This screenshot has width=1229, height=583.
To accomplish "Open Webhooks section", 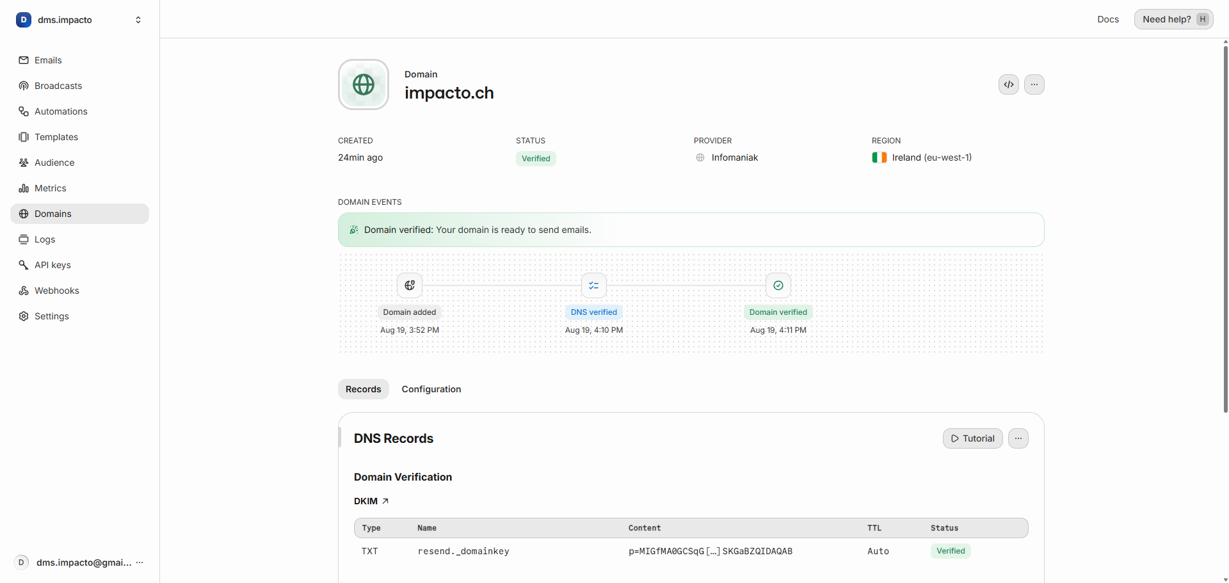I will [79, 291].
